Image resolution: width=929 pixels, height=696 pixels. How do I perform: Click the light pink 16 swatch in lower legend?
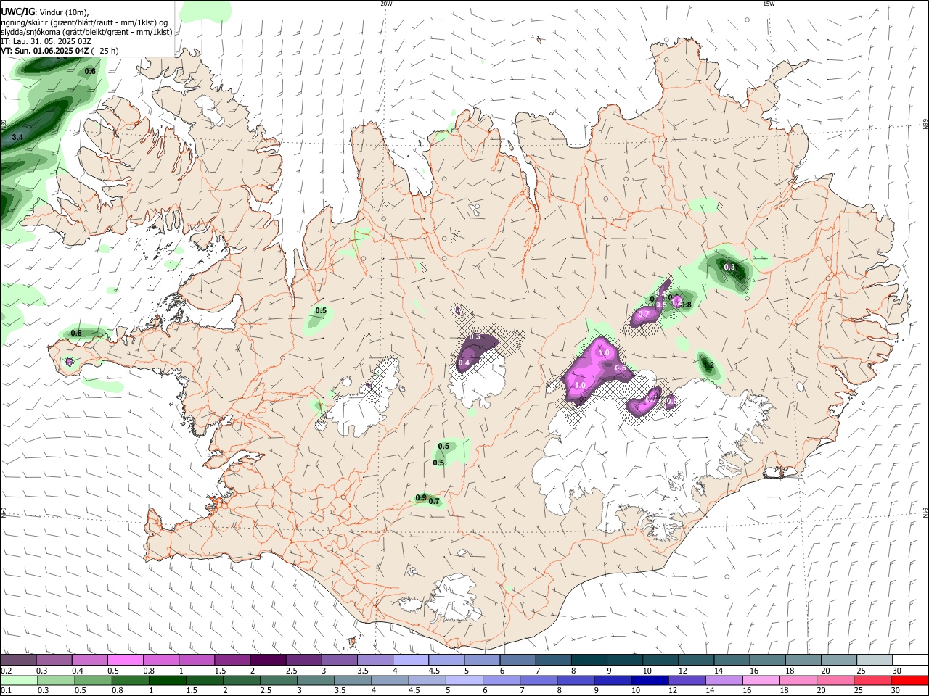pyautogui.click(x=761, y=681)
